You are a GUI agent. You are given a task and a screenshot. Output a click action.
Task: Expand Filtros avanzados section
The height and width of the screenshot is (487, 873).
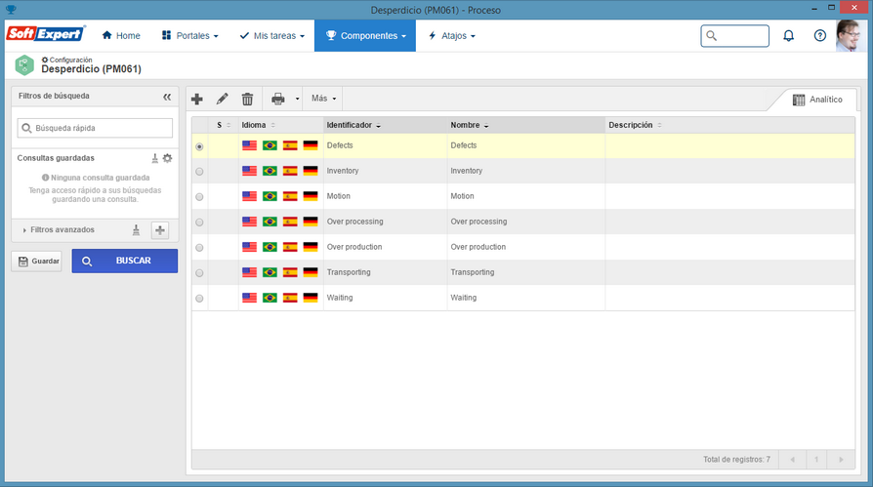pos(59,230)
